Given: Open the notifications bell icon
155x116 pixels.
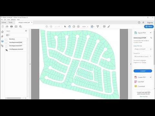Looking at the screenshot, I should [x=143, y=22].
